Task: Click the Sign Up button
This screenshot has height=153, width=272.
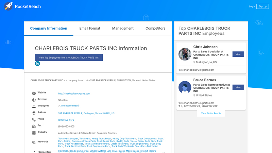Action: click(x=262, y=6)
